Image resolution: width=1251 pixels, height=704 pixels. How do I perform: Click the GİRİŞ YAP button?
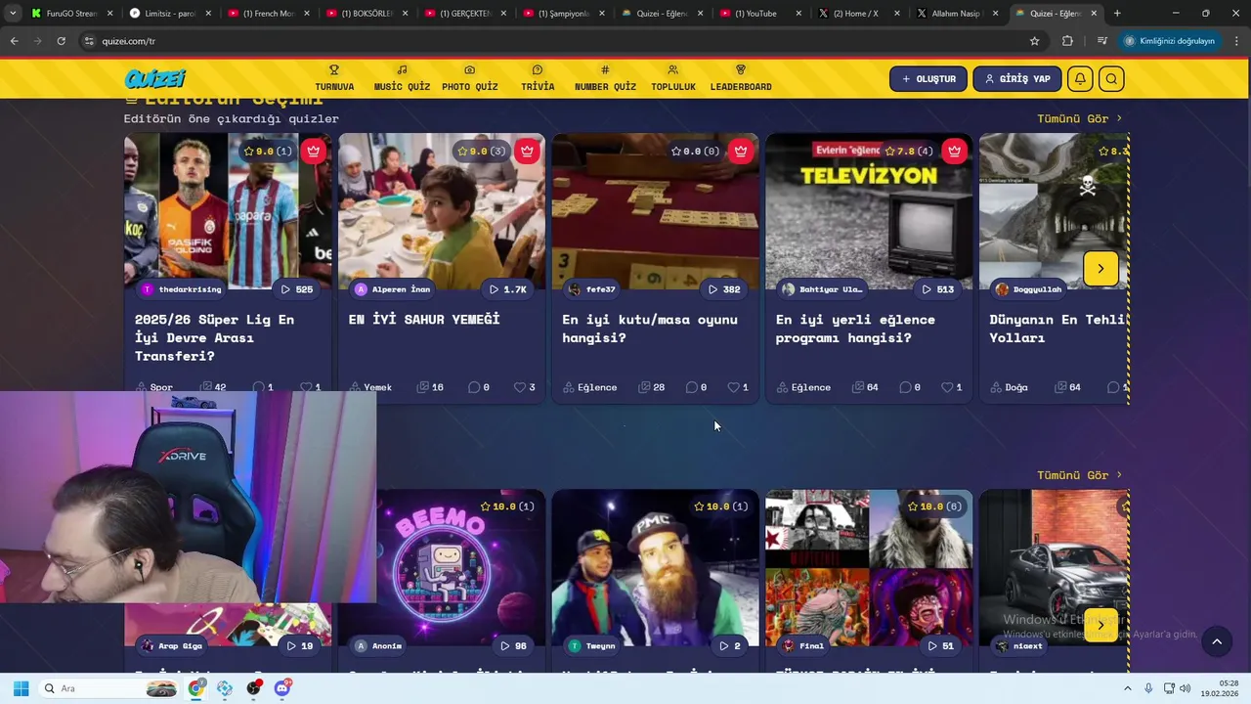(x=1017, y=79)
